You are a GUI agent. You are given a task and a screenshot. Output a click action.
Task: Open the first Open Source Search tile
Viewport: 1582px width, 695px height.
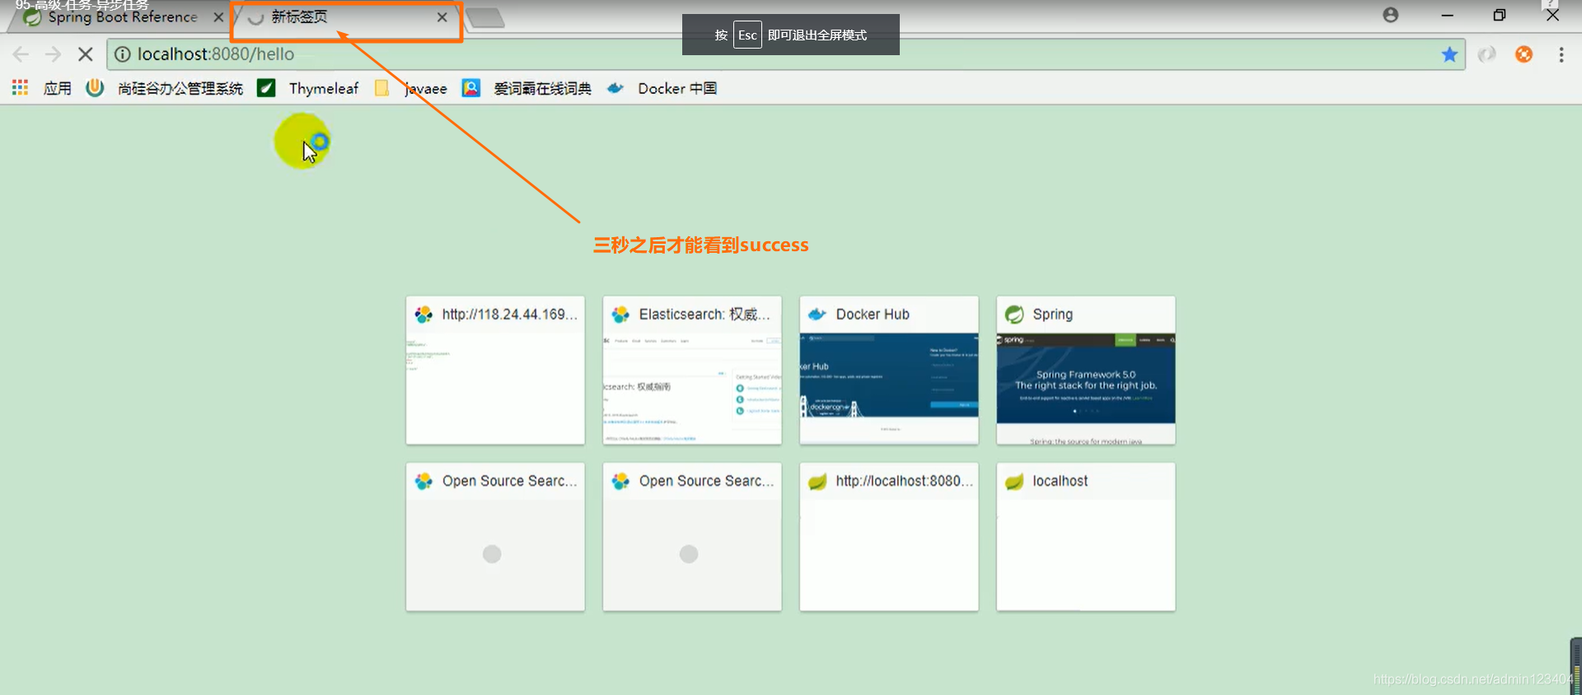(x=495, y=537)
